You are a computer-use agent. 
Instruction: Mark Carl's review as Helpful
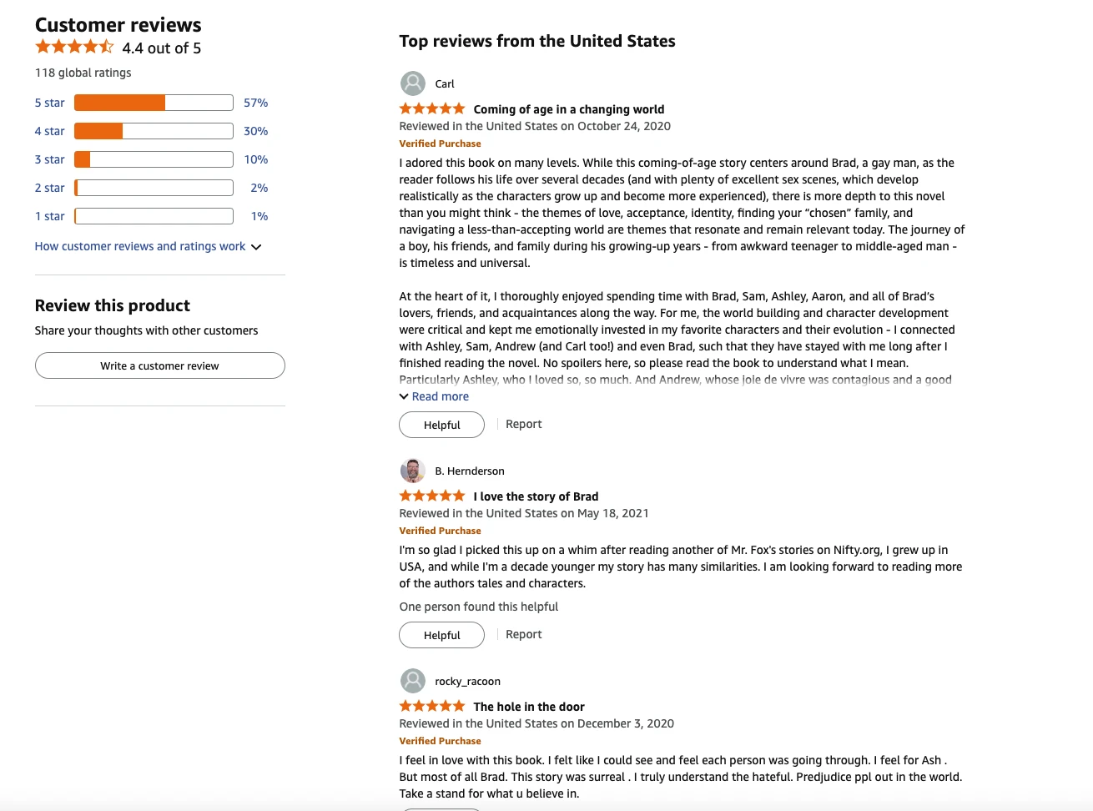pyautogui.click(x=441, y=425)
